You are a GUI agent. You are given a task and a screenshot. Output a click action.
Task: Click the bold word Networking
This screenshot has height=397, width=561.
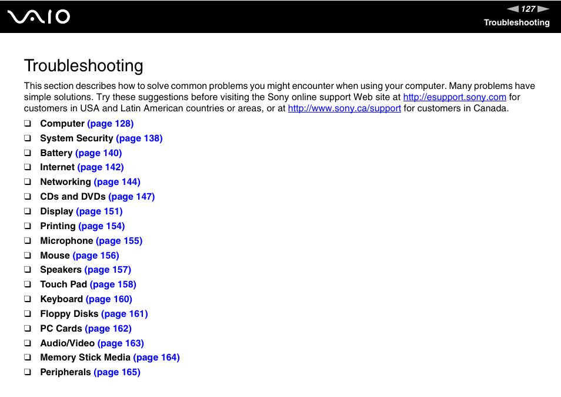click(65, 182)
